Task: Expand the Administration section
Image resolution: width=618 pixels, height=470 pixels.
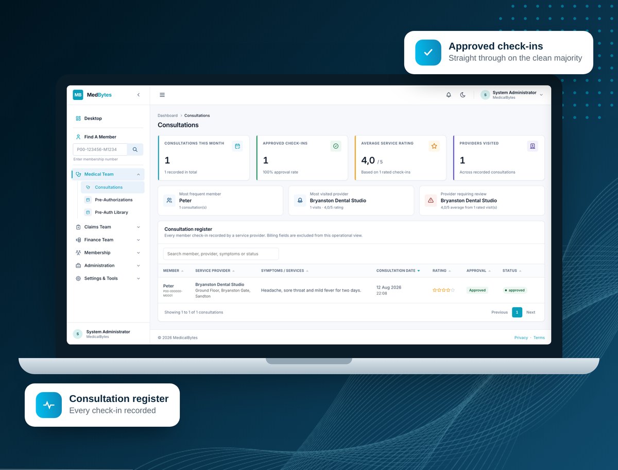Action: click(x=108, y=265)
